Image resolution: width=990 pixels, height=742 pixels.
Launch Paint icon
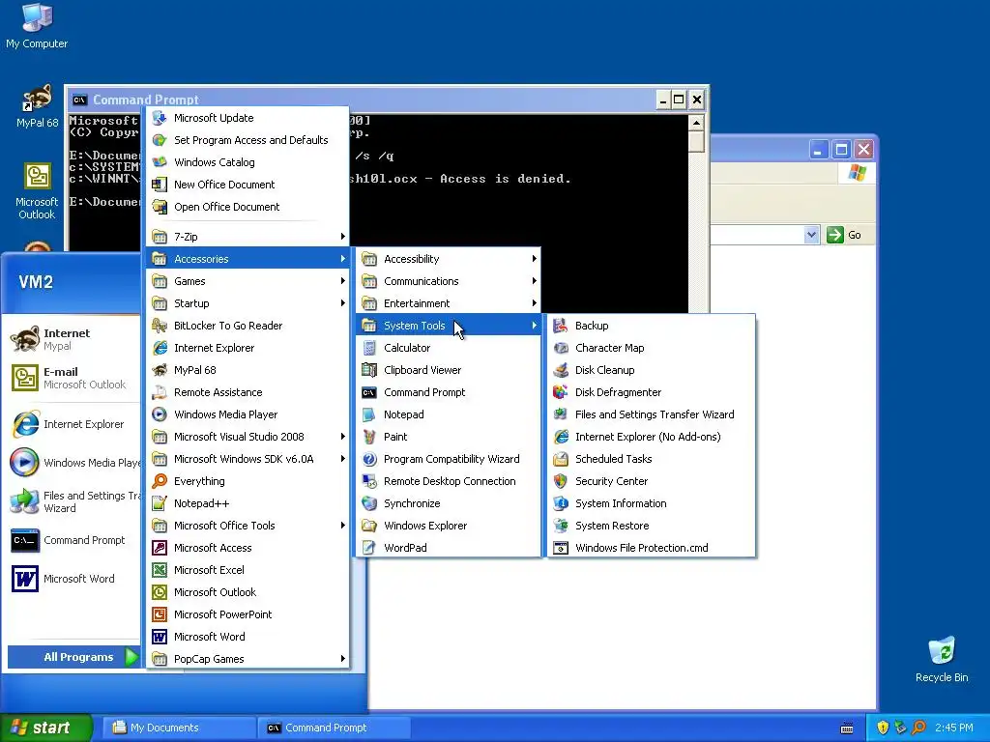pos(369,437)
